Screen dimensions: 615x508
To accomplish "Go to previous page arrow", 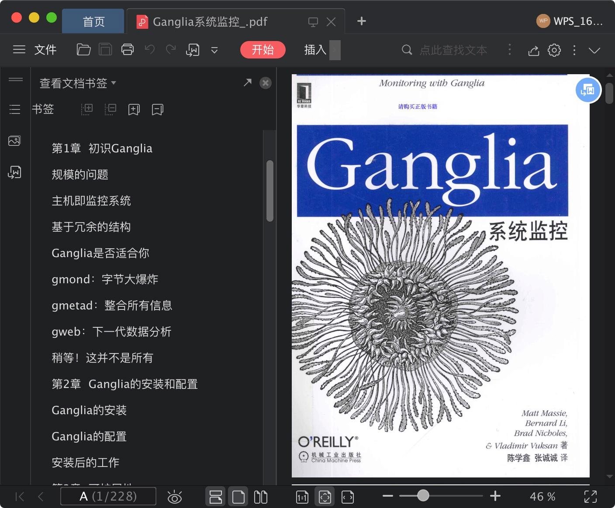I will [41, 497].
